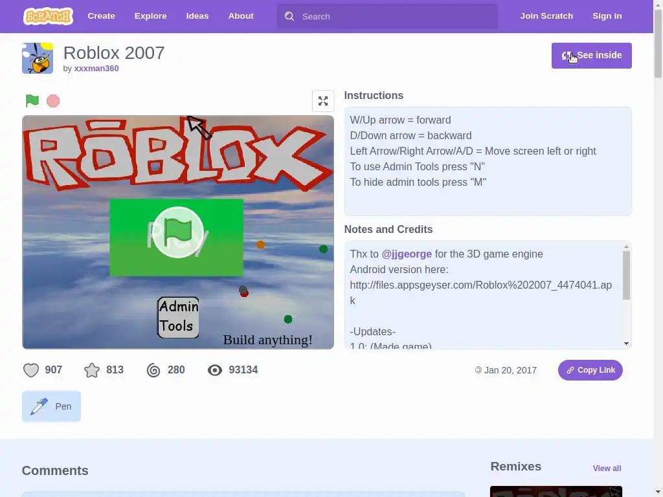Start project with green flag icon
663x497 pixels.
(x=32, y=100)
